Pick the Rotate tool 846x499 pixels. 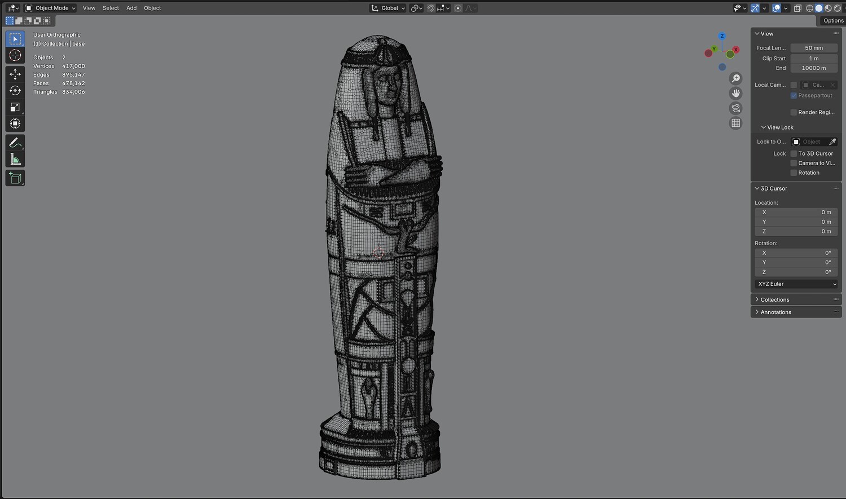click(x=15, y=90)
